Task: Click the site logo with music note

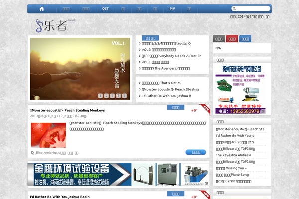Action: (53, 25)
